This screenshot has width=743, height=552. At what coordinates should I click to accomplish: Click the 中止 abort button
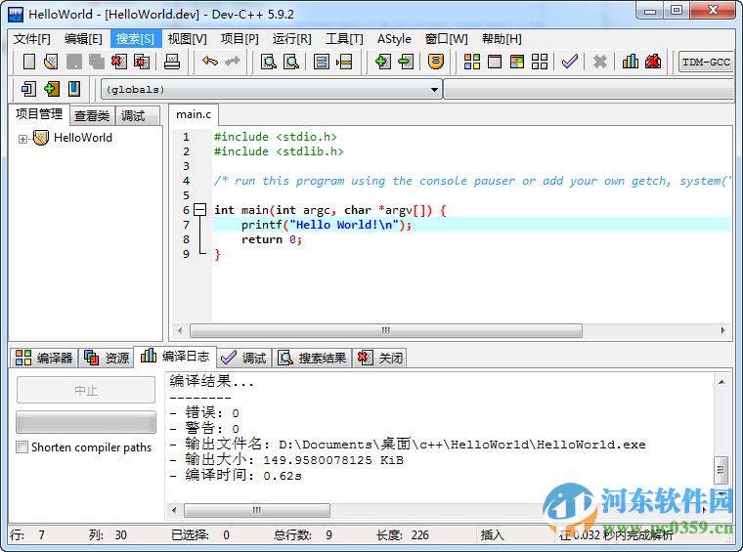(x=86, y=390)
